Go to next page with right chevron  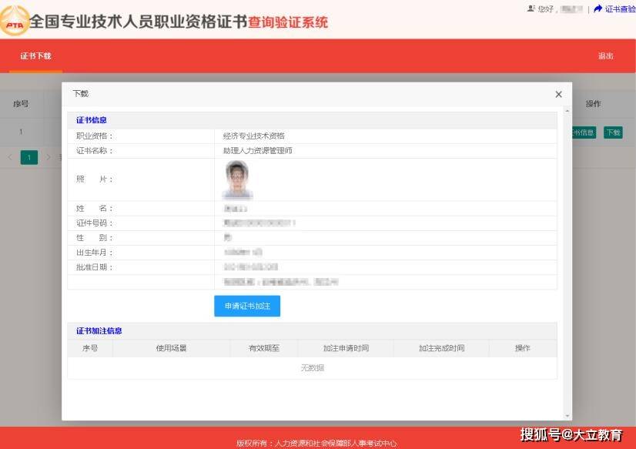pyautogui.click(x=49, y=157)
